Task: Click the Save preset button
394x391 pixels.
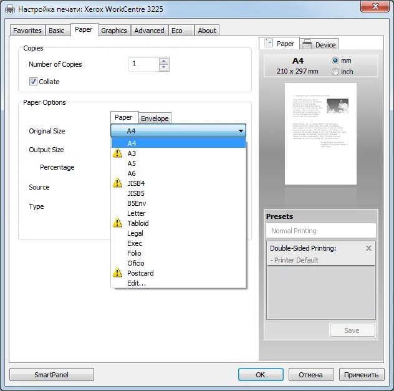Action: 352,331
